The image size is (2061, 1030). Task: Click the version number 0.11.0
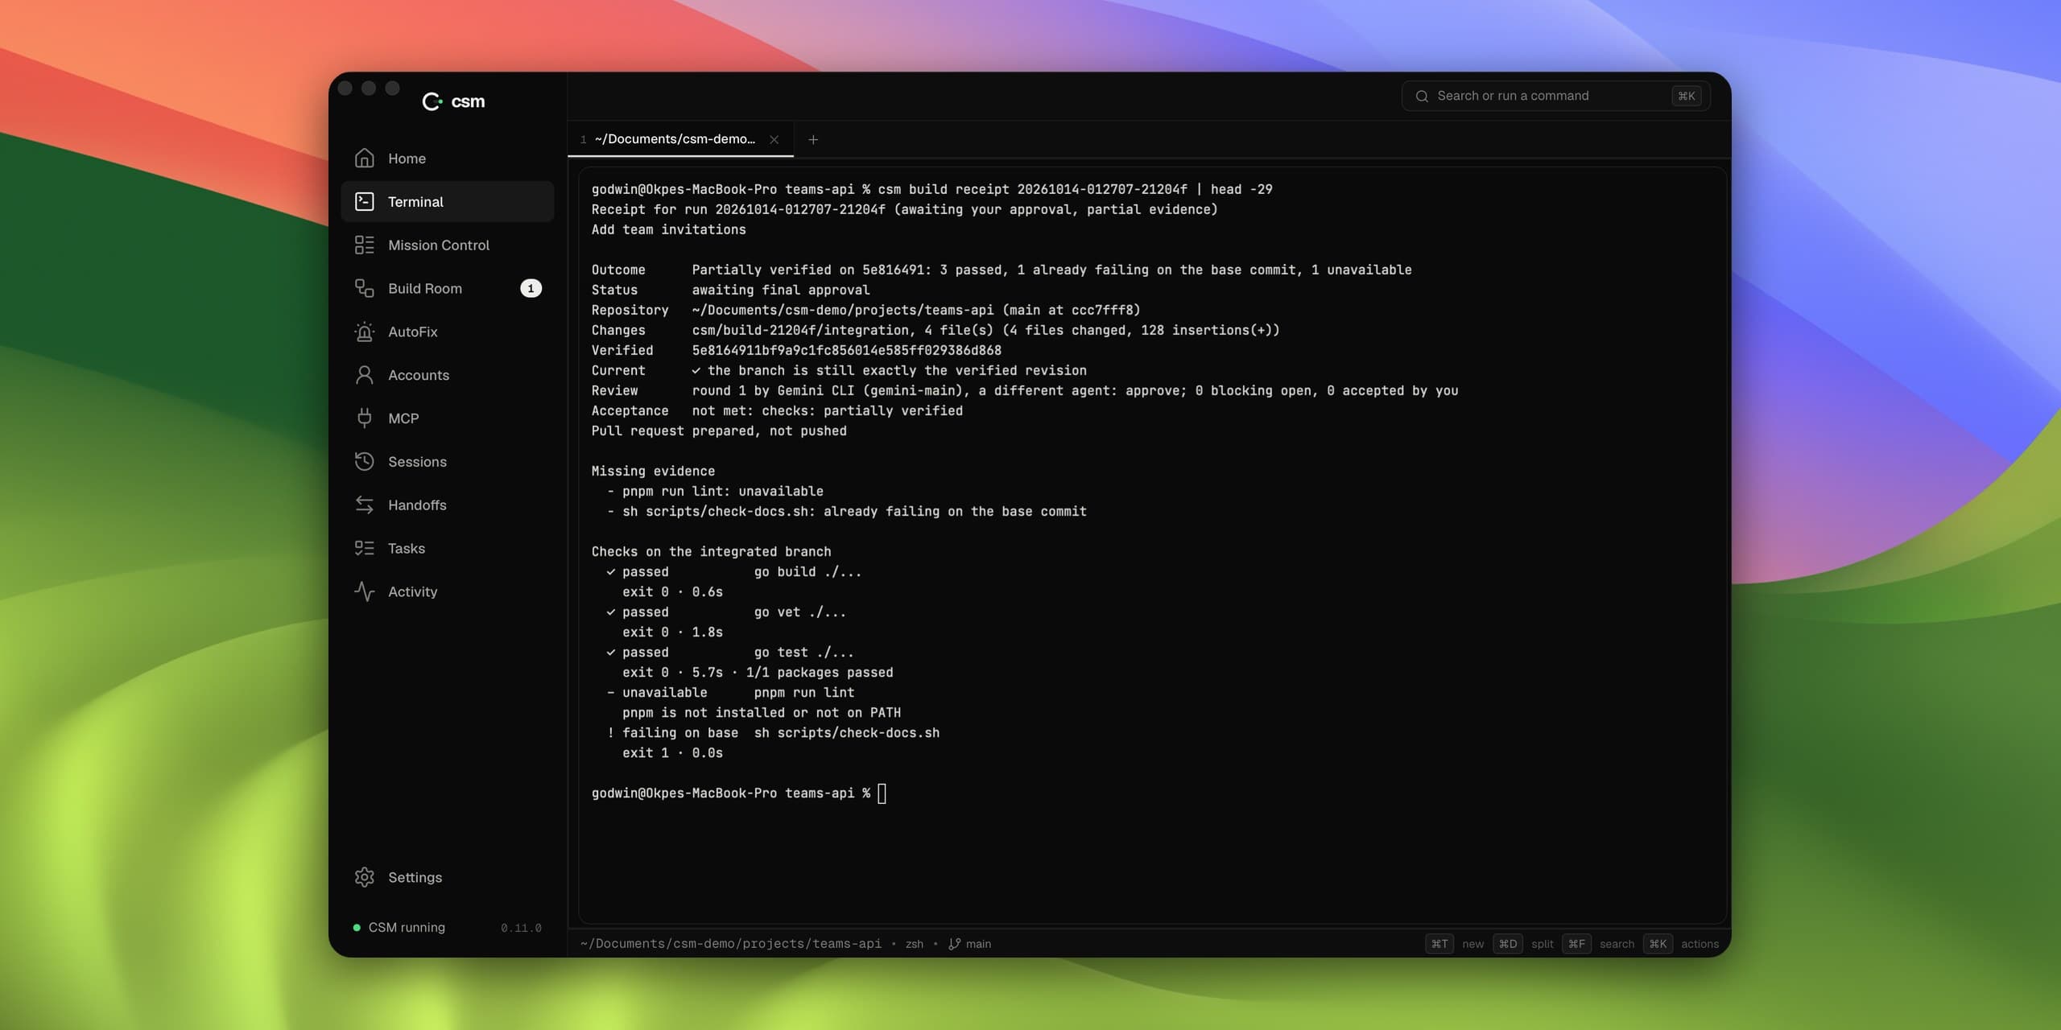521,929
